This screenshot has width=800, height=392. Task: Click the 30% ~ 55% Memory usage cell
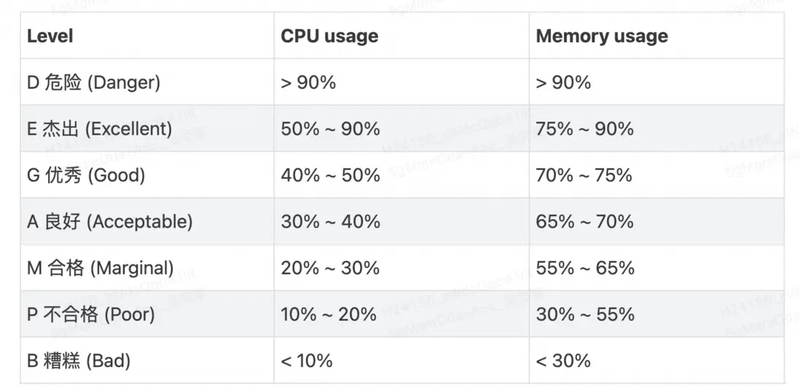(584, 315)
